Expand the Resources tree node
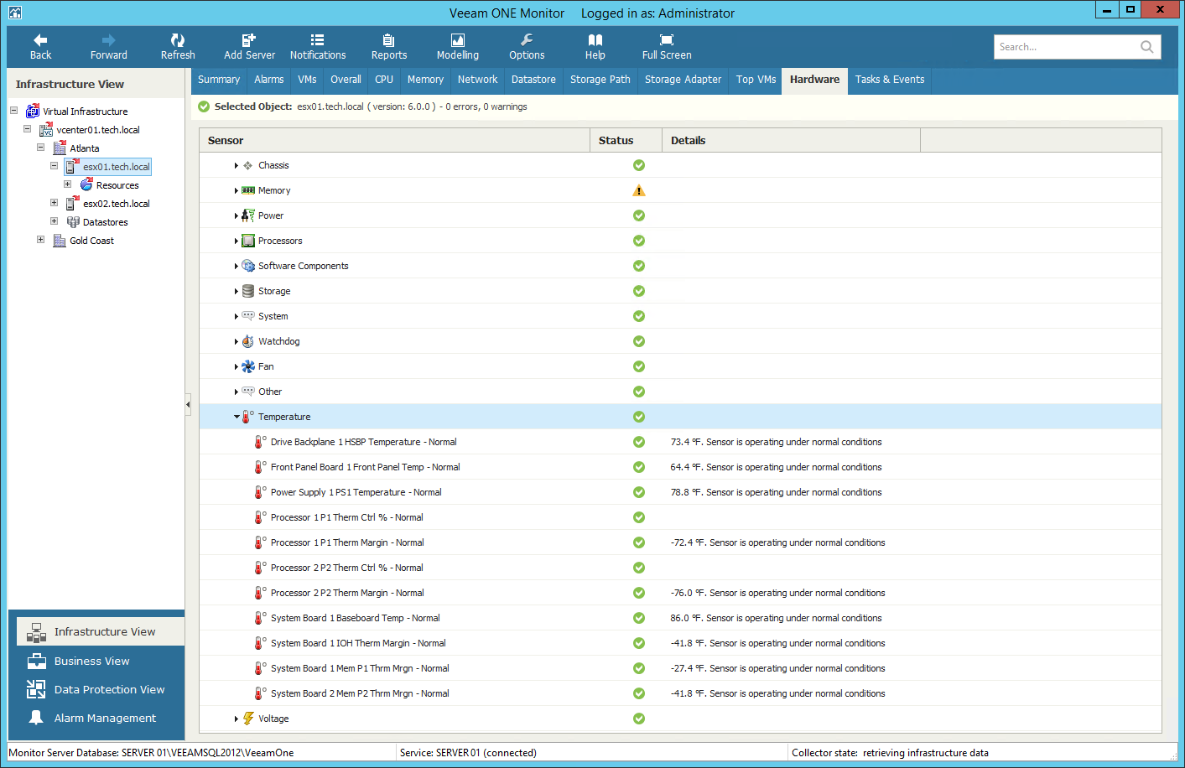This screenshot has height=768, width=1185. [x=67, y=184]
